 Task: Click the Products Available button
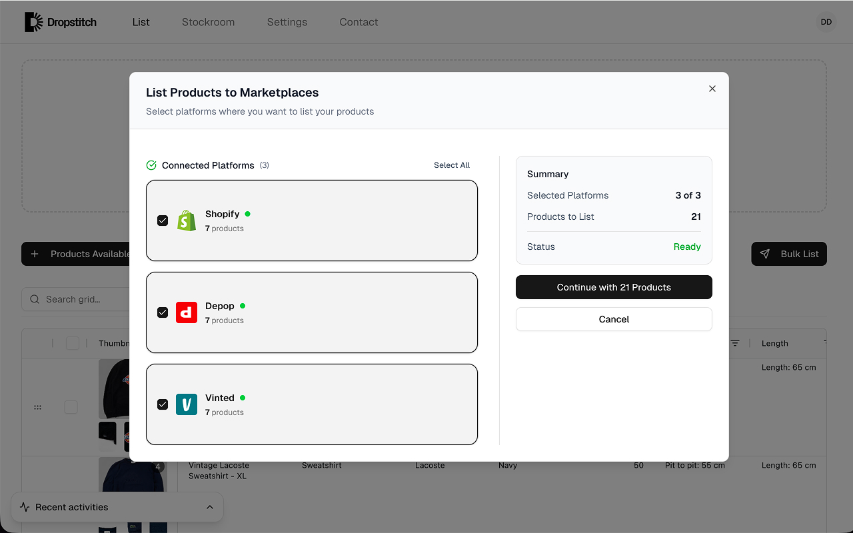point(75,254)
